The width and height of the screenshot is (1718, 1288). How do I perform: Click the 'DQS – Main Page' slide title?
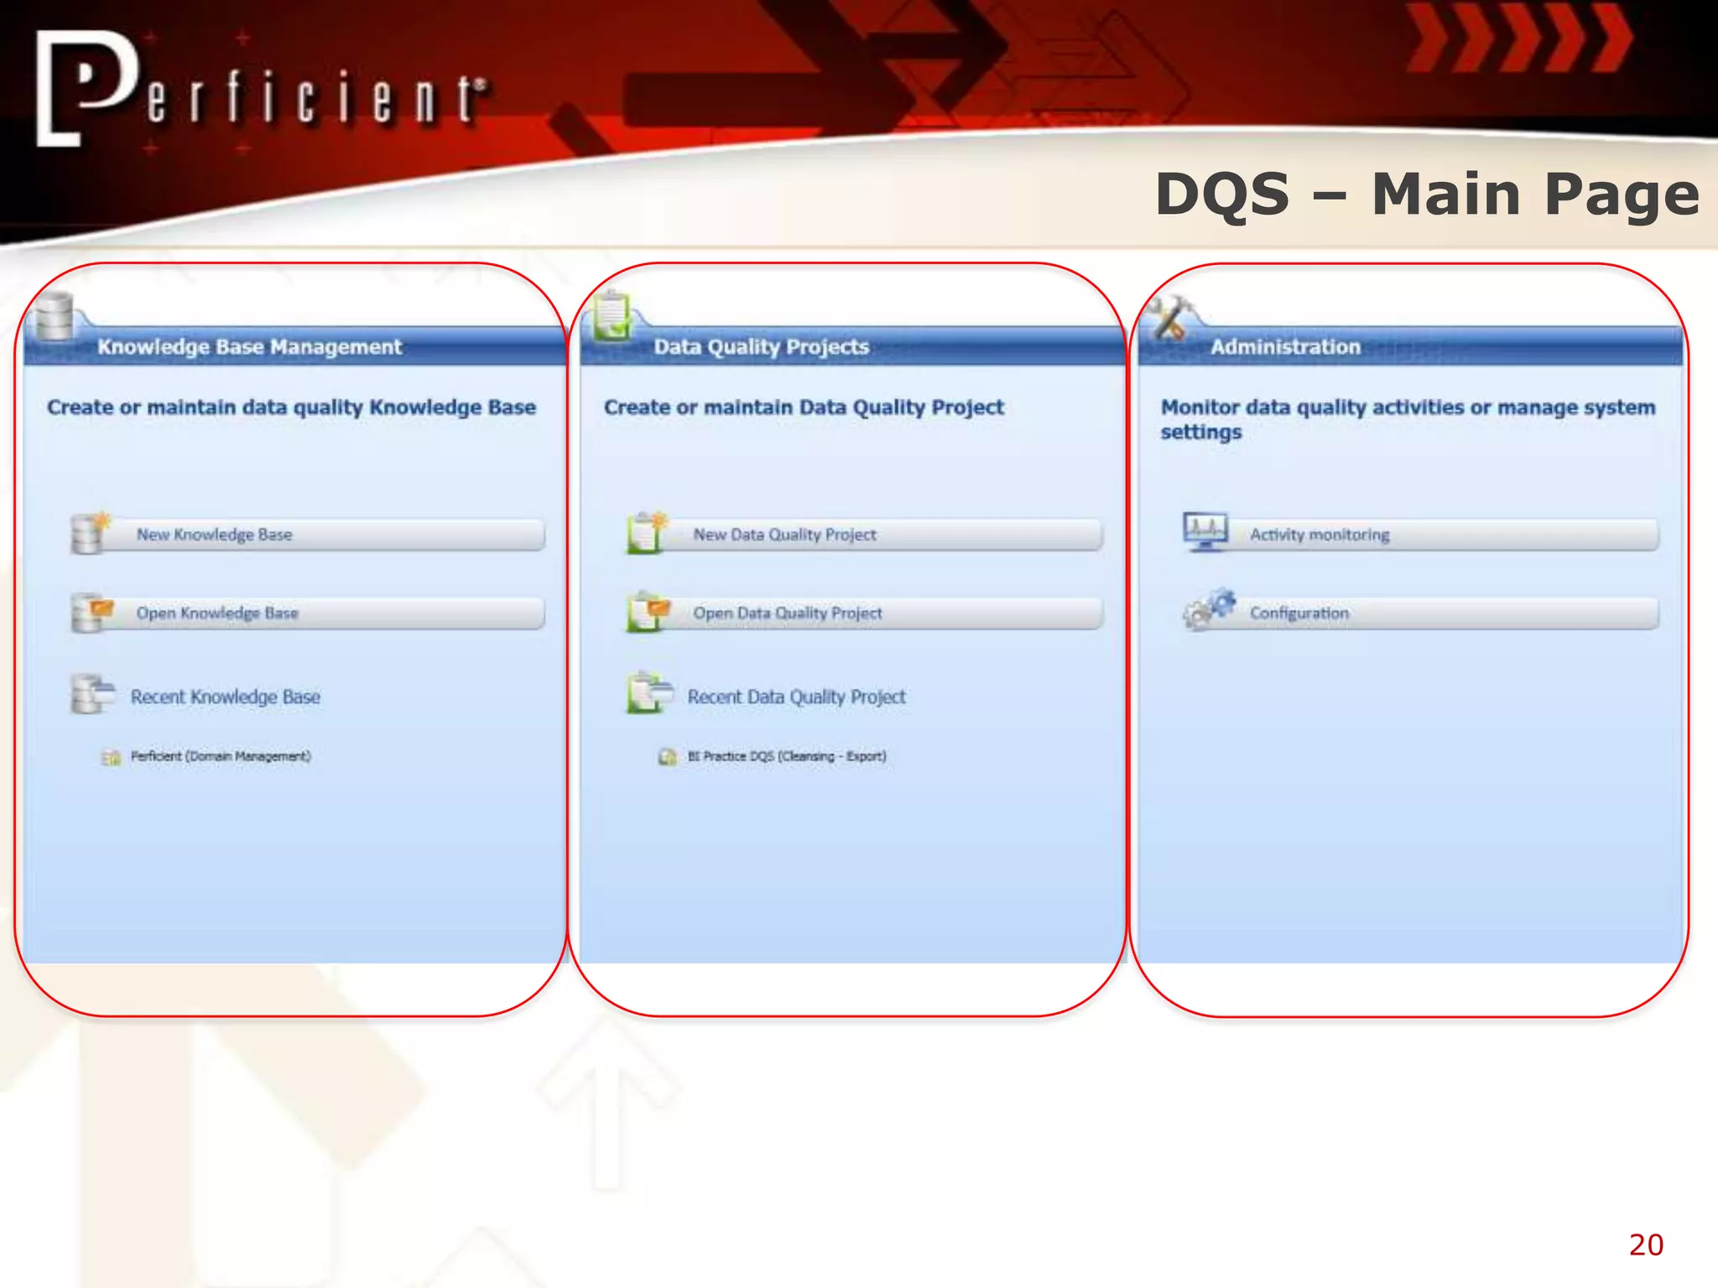pos(1427,195)
